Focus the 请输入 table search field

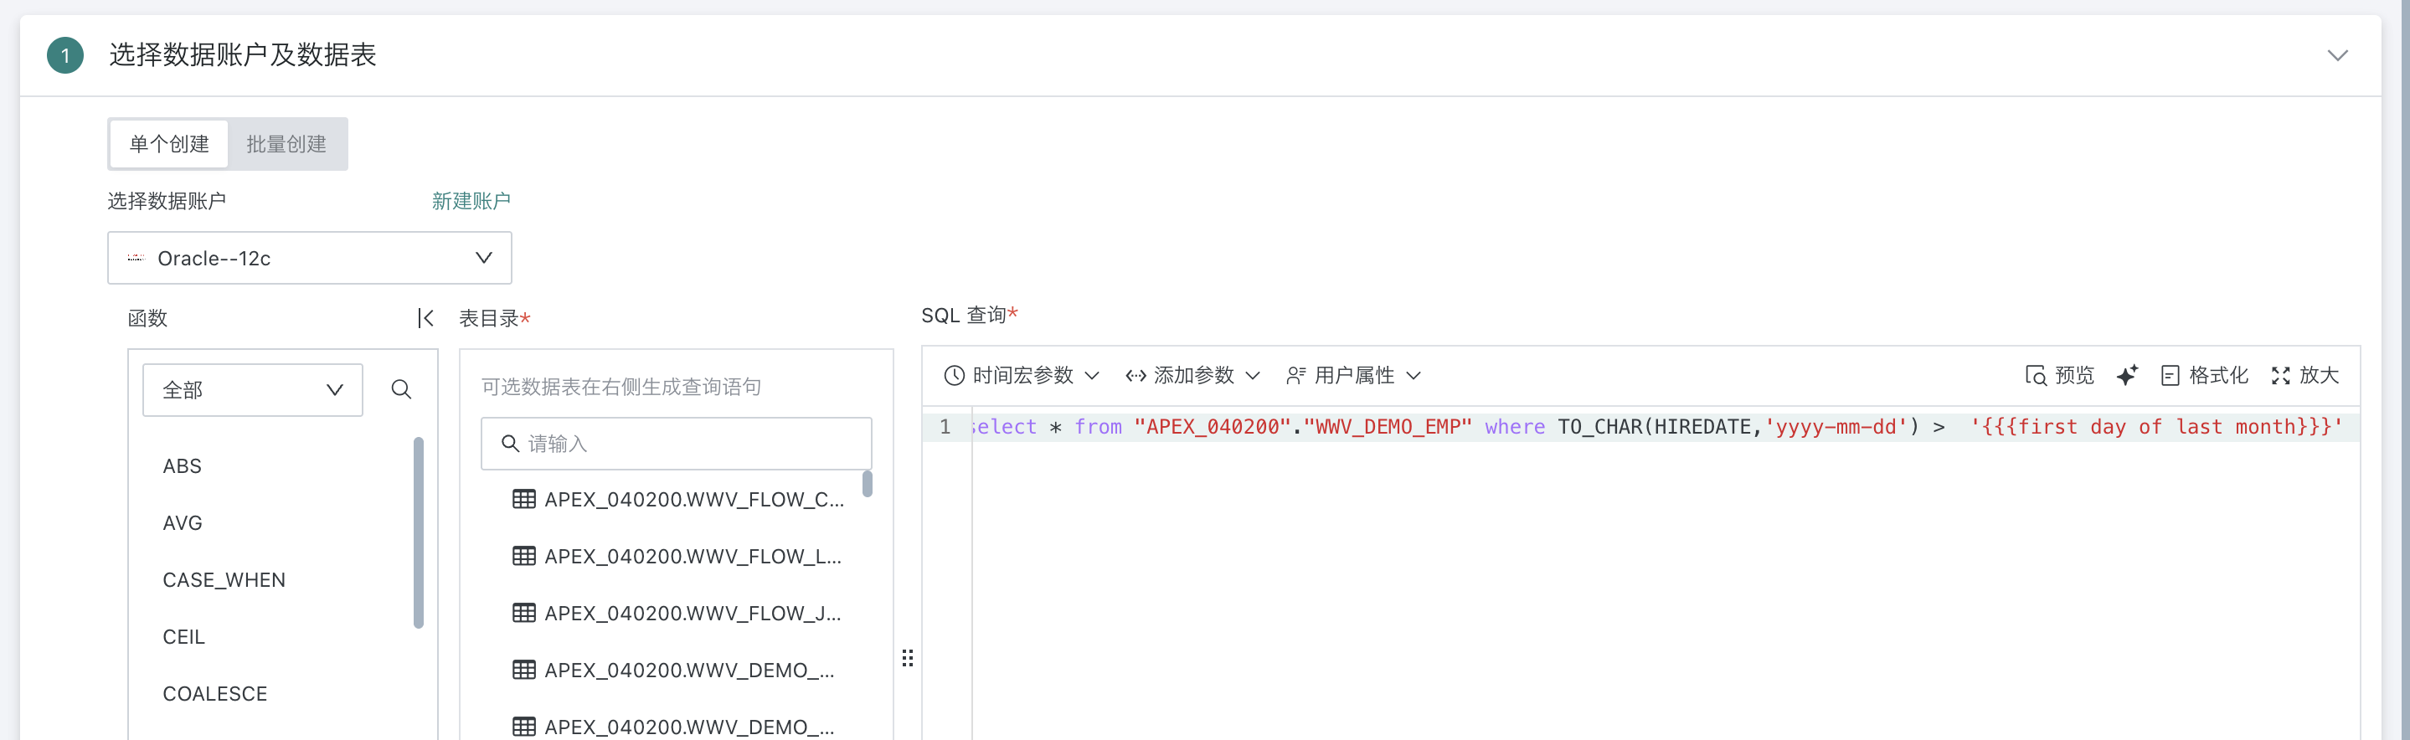[x=677, y=444]
